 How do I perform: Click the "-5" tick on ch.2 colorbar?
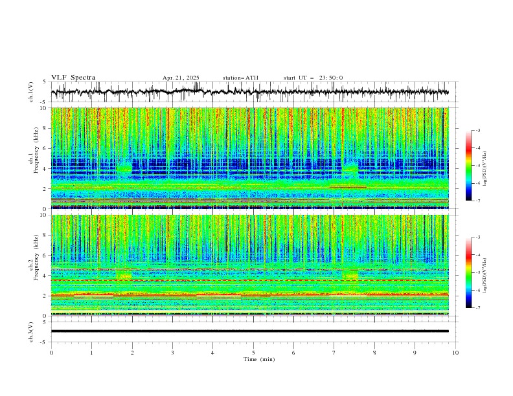[477, 272]
